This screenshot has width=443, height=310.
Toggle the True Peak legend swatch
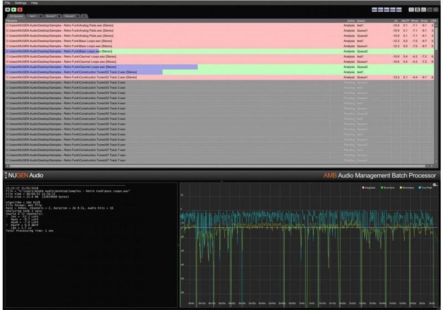pyautogui.click(x=420, y=187)
